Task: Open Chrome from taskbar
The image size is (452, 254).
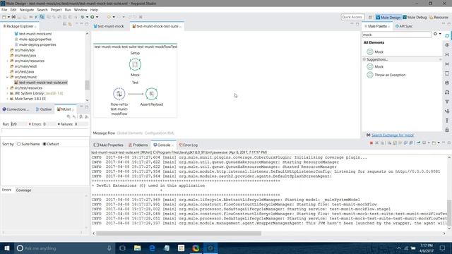Action: tap(196, 248)
